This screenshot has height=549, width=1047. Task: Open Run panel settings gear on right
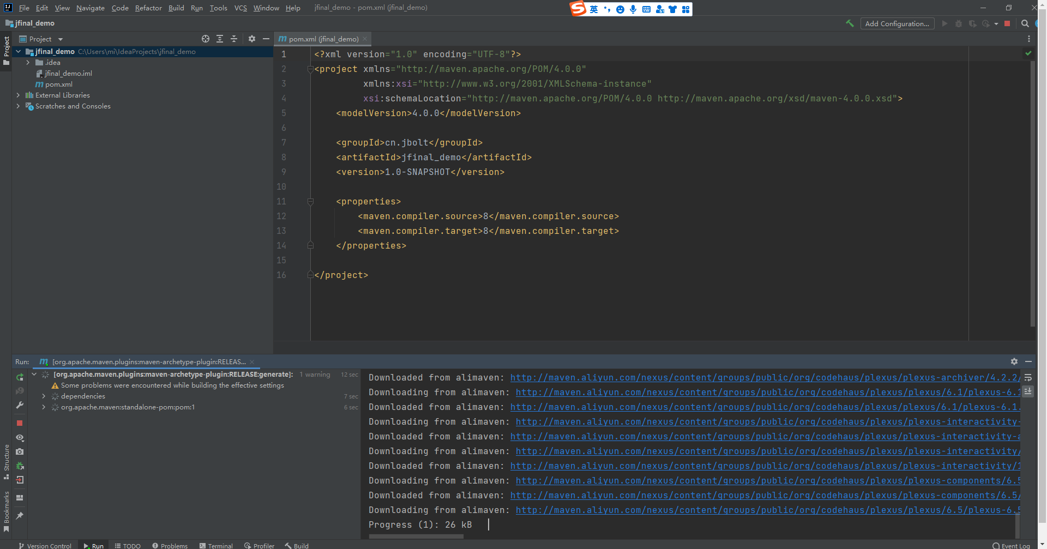pyautogui.click(x=1014, y=361)
